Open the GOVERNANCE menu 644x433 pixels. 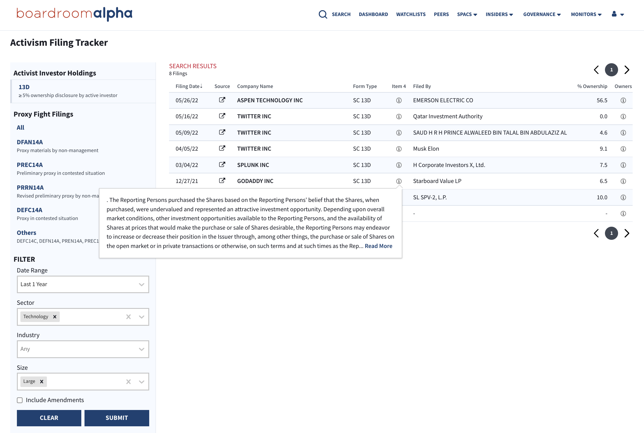point(541,14)
